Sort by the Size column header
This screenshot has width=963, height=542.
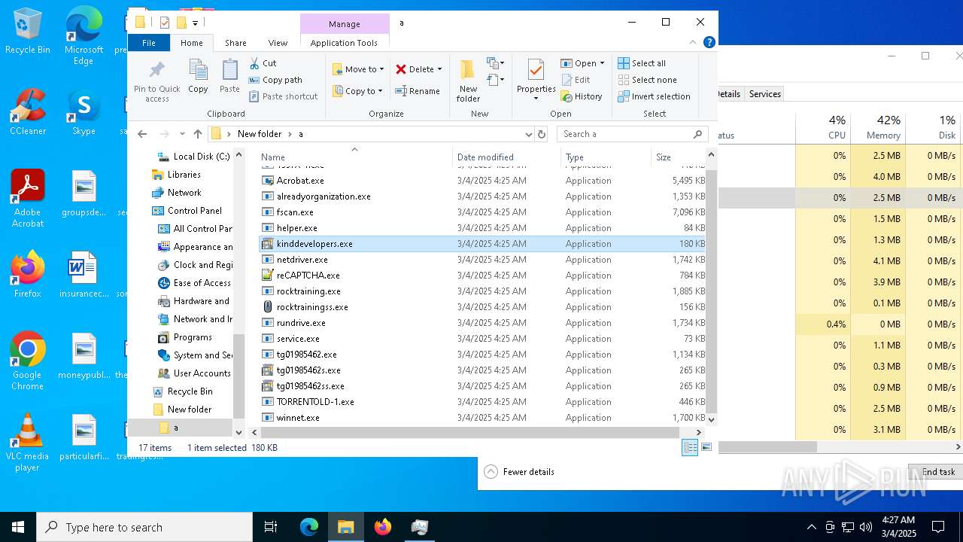pyautogui.click(x=679, y=157)
